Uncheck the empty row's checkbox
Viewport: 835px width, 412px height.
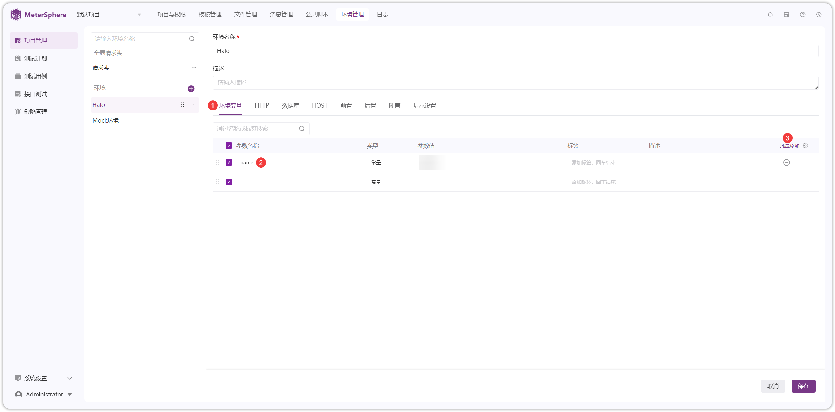pyautogui.click(x=229, y=182)
